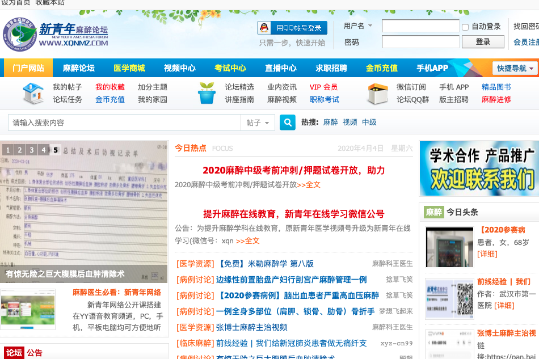Viewport: 539px width, 359px height.
Task: Switch slideshow to slide 1
Action: [x=8, y=150]
